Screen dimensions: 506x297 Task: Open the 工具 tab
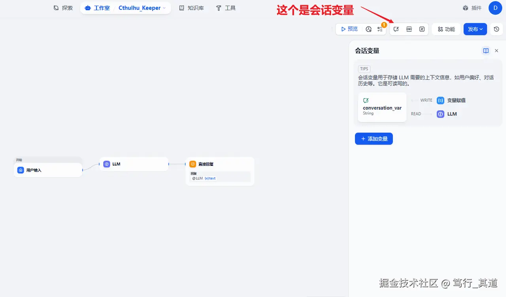226,8
